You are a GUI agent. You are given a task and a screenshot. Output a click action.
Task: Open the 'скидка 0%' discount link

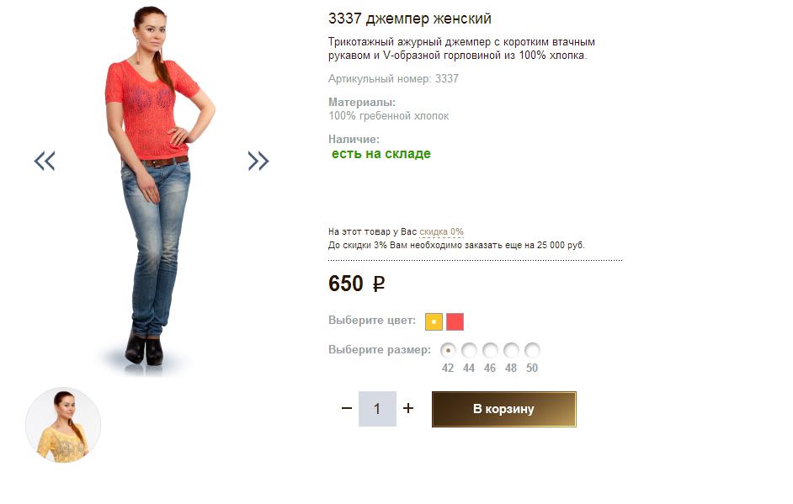[x=441, y=231]
